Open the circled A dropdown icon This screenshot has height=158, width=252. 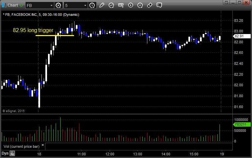[140, 5]
